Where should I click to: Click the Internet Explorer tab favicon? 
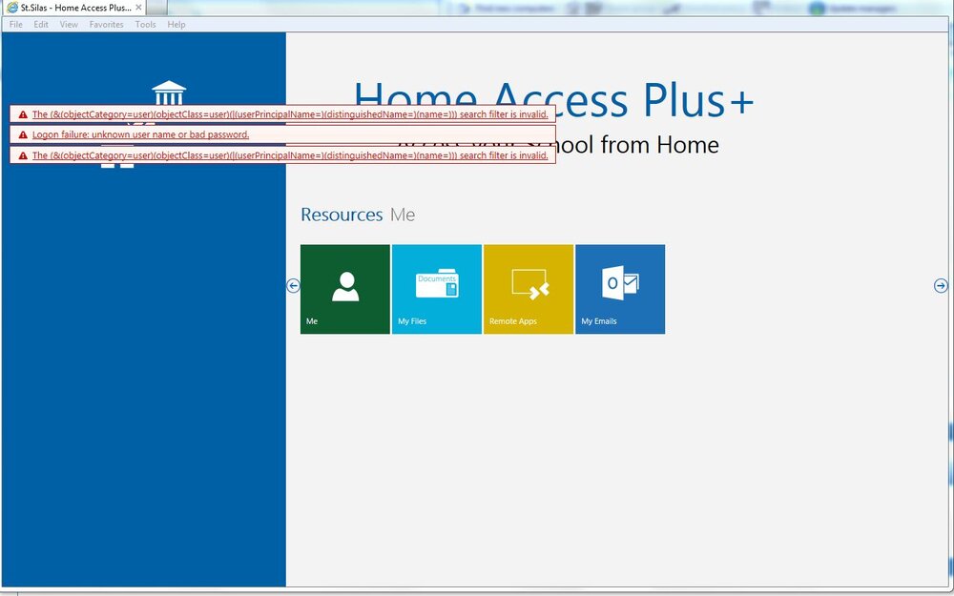click(12, 8)
